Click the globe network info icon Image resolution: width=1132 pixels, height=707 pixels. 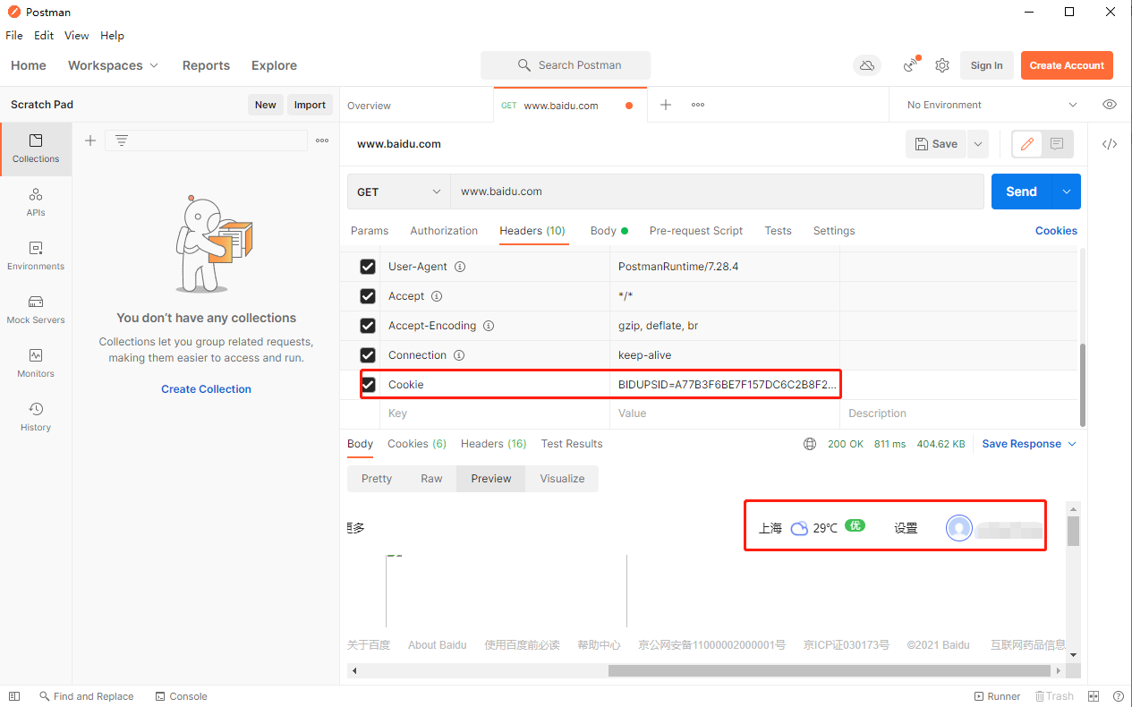(x=810, y=444)
